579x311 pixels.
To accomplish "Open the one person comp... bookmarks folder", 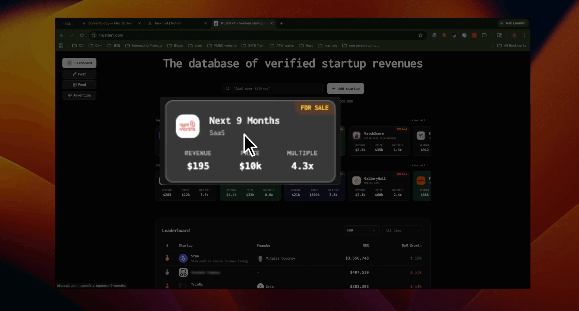I will pos(360,45).
